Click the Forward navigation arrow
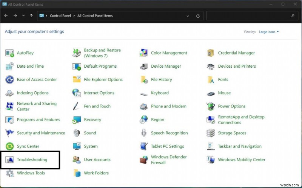 [15, 15]
